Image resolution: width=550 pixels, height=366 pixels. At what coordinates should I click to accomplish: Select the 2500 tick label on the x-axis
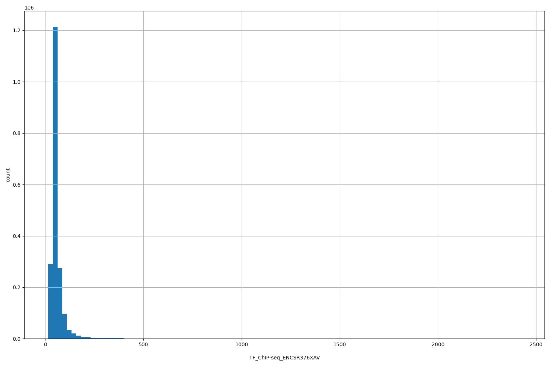pyautogui.click(x=536, y=344)
